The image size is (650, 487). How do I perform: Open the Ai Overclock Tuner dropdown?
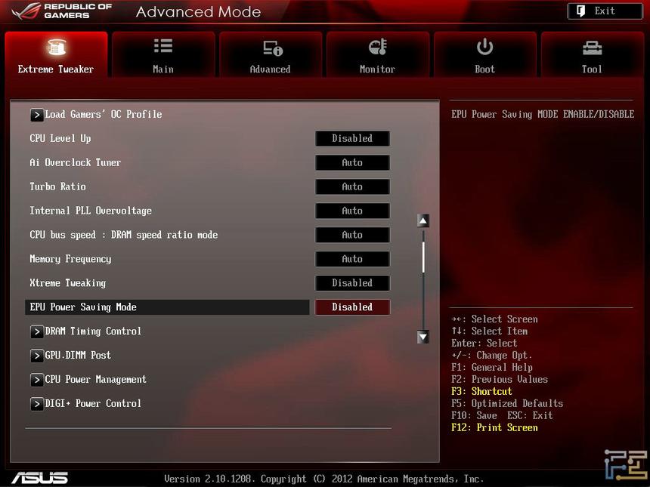[x=352, y=162]
